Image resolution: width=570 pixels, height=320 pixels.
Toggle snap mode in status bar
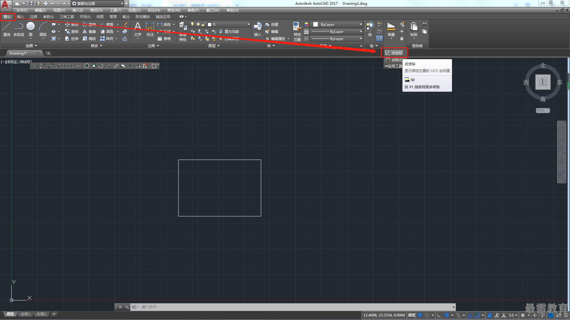point(427,315)
